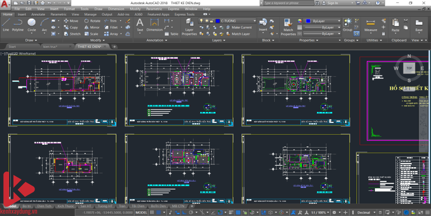Open the Annotate ribbon tab
This screenshot has height=216, width=431.
click(x=38, y=14)
